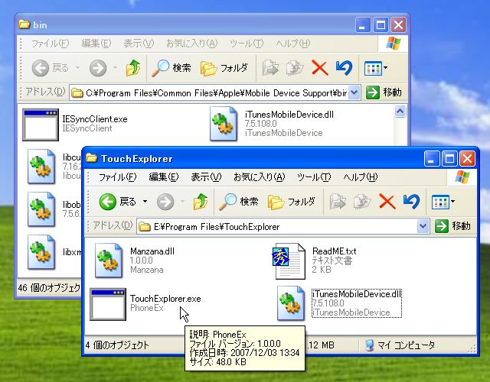Toggle フォルダ pane in TouchExplorer window

[291, 202]
